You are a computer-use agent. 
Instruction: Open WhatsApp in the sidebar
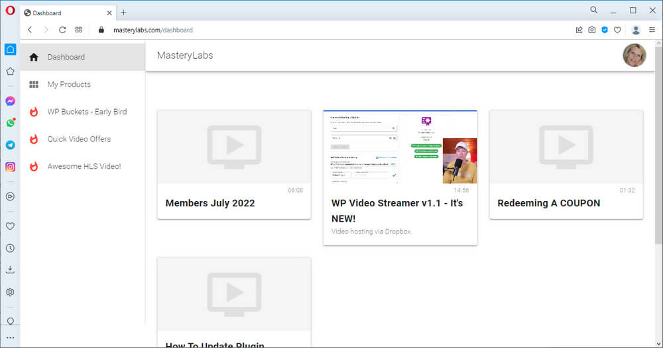[10, 123]
